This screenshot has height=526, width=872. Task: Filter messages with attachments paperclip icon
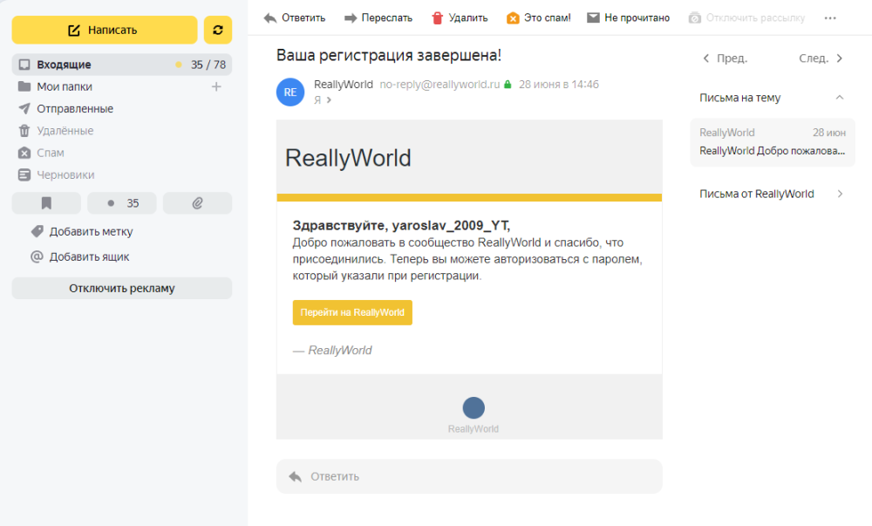click(197, 203)
